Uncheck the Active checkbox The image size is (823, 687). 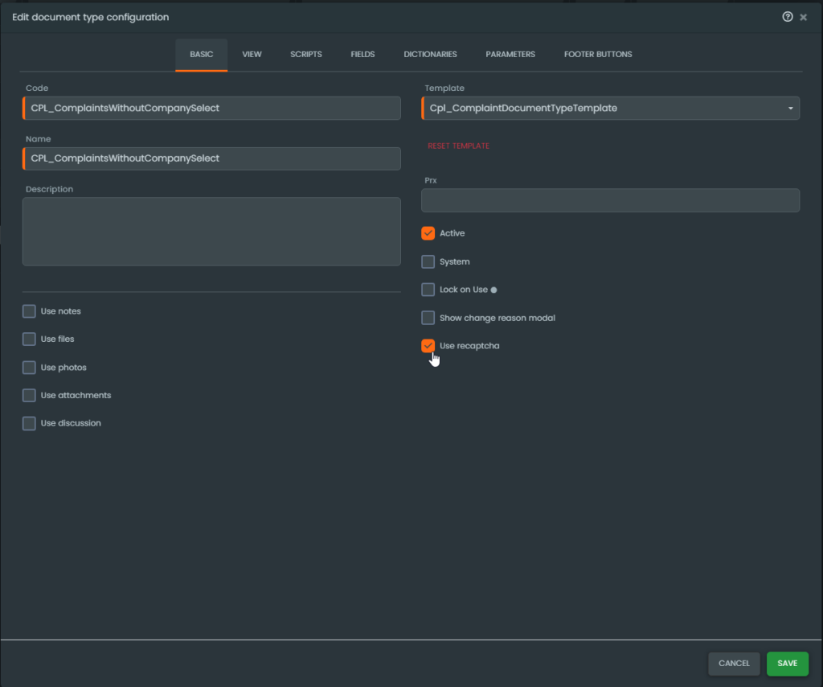[x=428, y=233]
